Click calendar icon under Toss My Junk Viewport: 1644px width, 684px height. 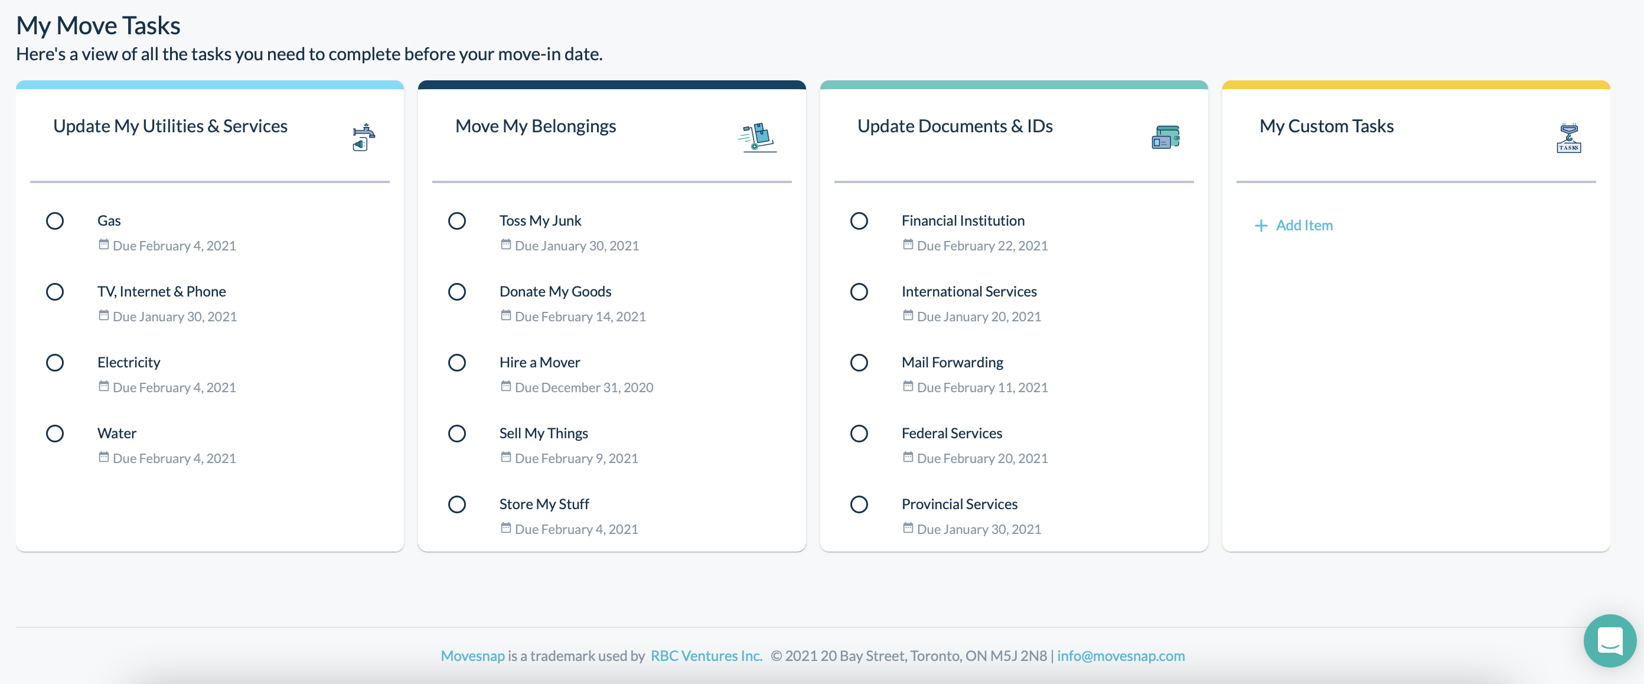coord(505,245)
